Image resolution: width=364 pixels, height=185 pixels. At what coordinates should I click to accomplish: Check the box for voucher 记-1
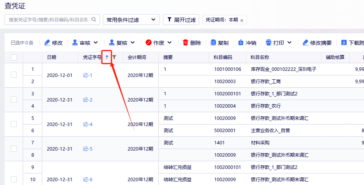pos(14,75)
